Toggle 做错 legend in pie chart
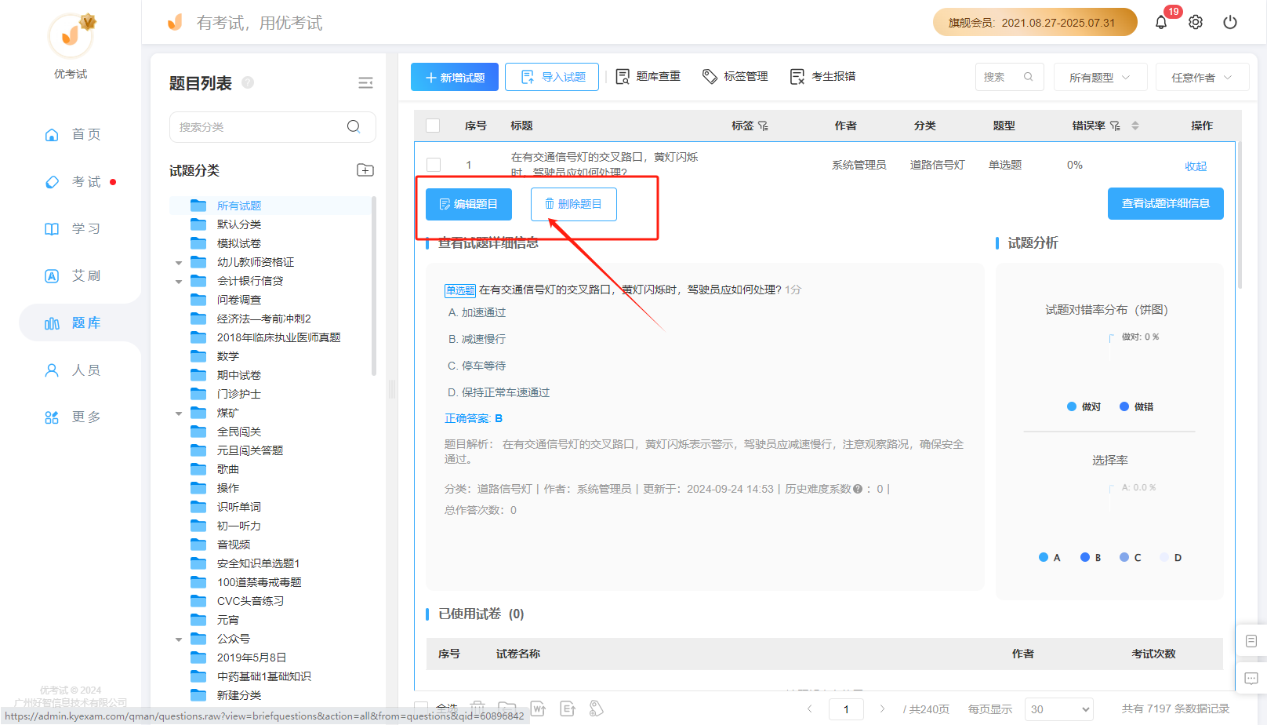This screenshot has height=725, width=1267. [1136, 406]
